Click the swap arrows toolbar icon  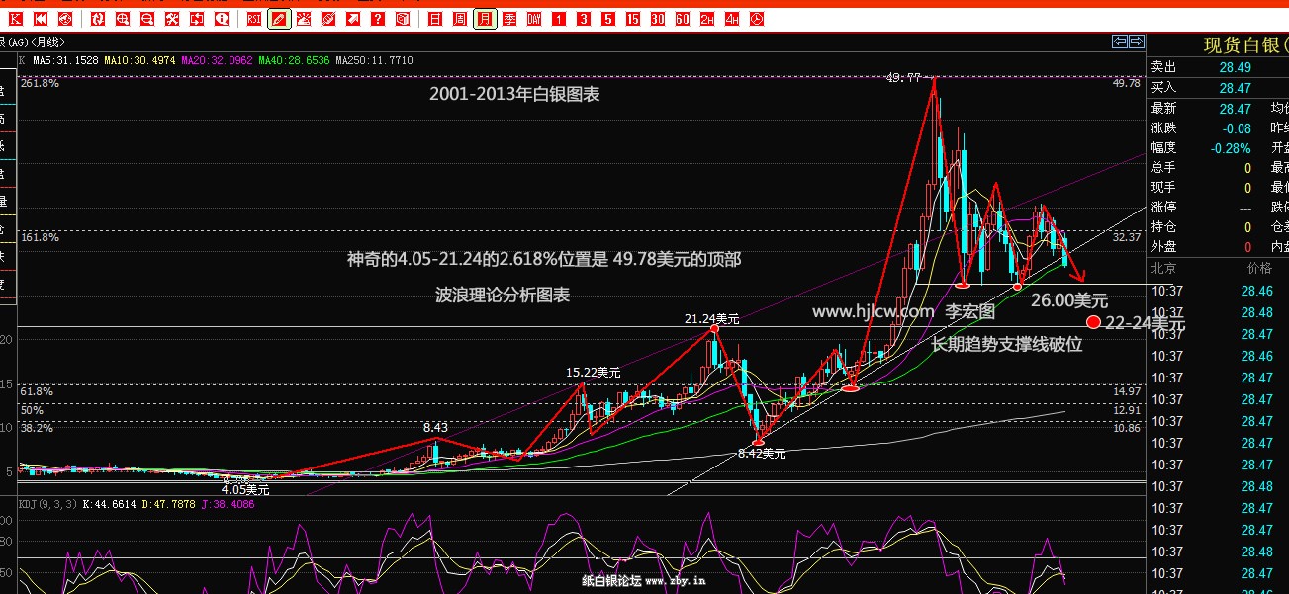point(196,19)
